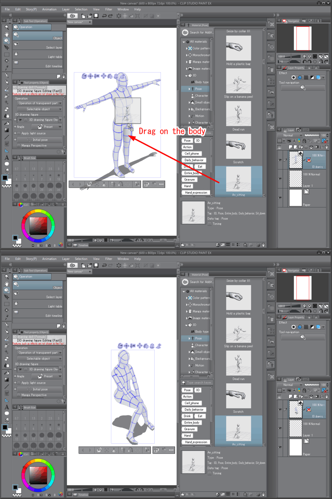Select the Text tool in the left toolbar
This screenshot has height=499, width=332.
[6, 158]
